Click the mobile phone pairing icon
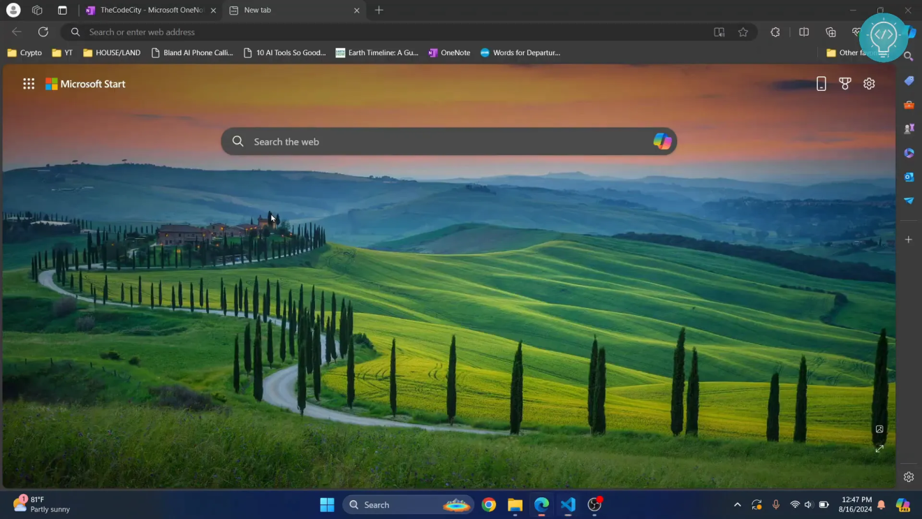 (821, 83)
